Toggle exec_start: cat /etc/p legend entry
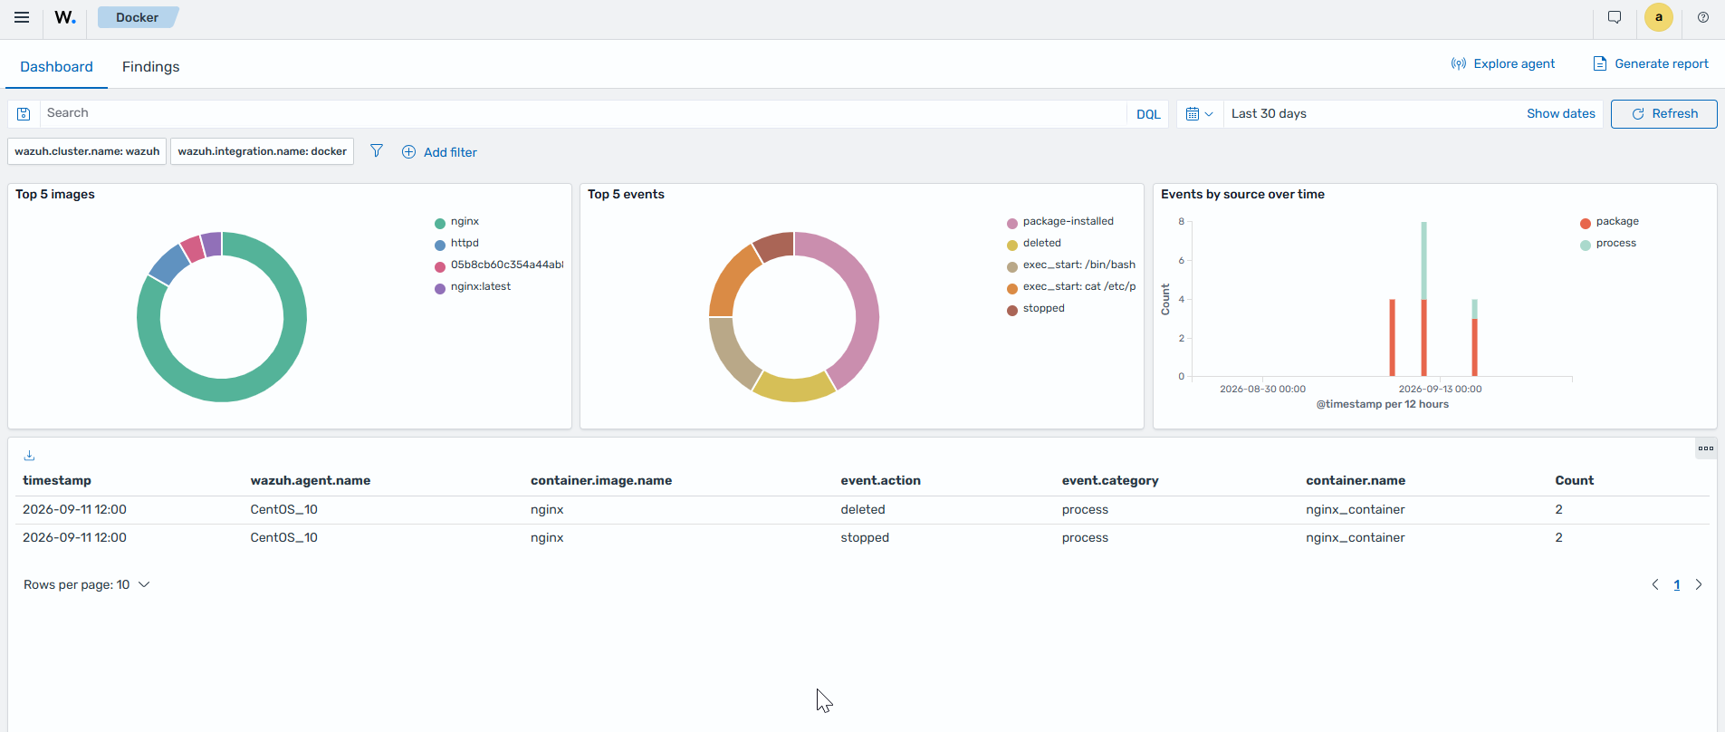Screen dimensions: 1725x732 coord(1071,286)
